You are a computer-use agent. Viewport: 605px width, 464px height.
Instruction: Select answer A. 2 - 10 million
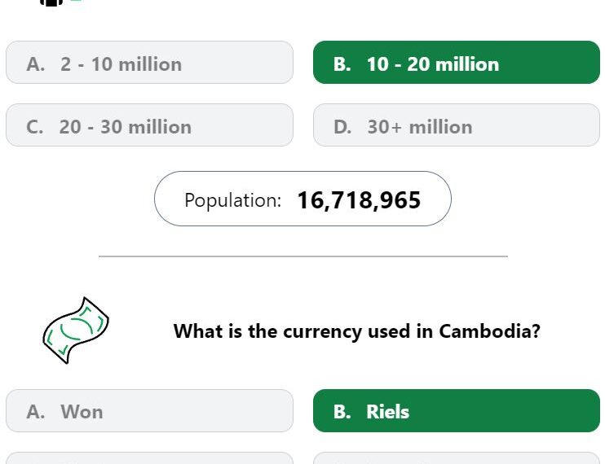(x=149, y=63)
